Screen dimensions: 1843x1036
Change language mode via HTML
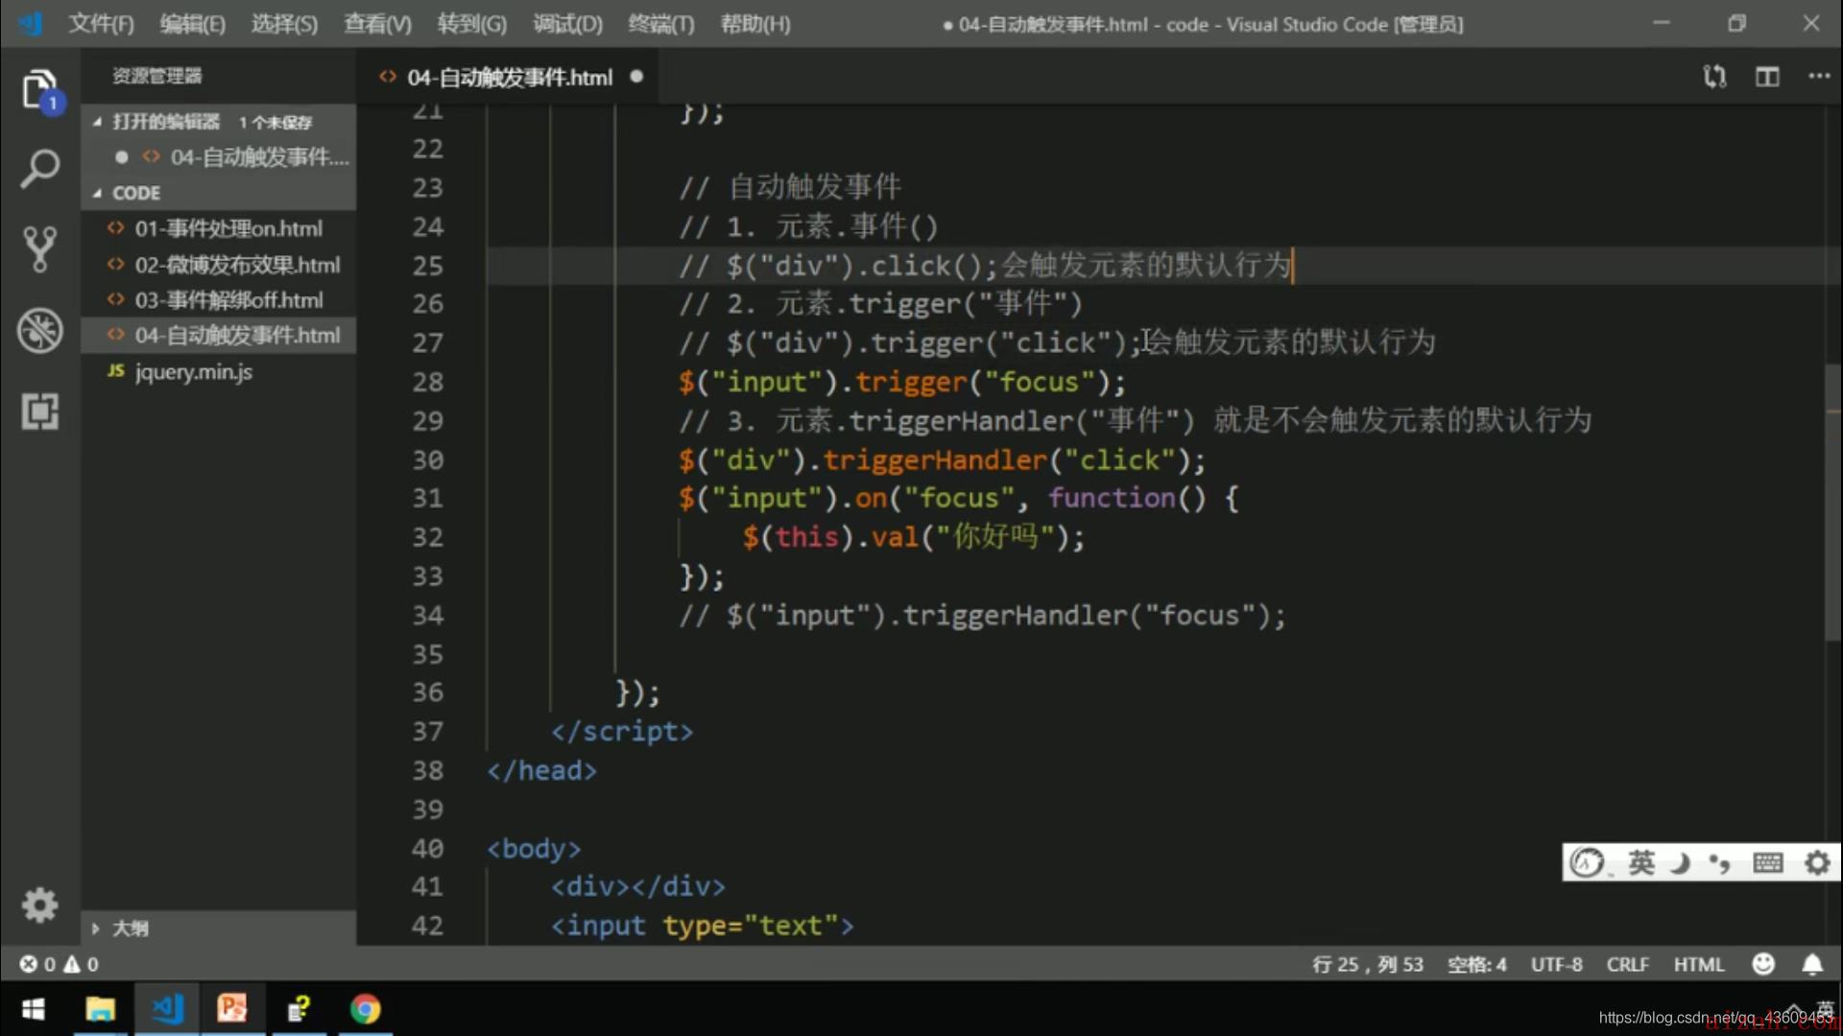pos(1699,964)
